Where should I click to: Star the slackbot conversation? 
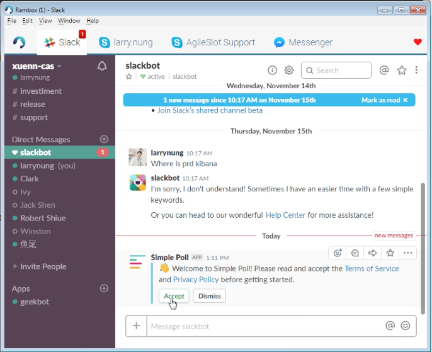(128, 77)
